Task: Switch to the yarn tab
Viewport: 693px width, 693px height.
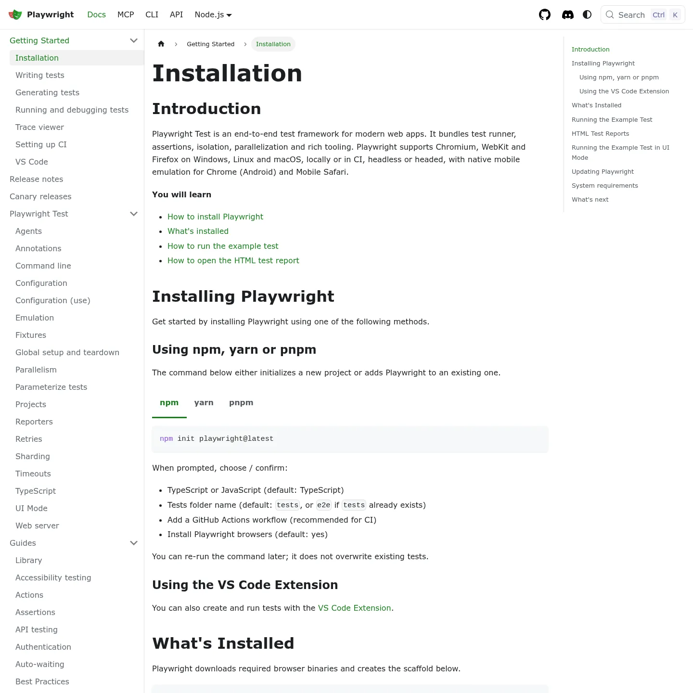Action: pyautogui.click(x=204, y=403)
